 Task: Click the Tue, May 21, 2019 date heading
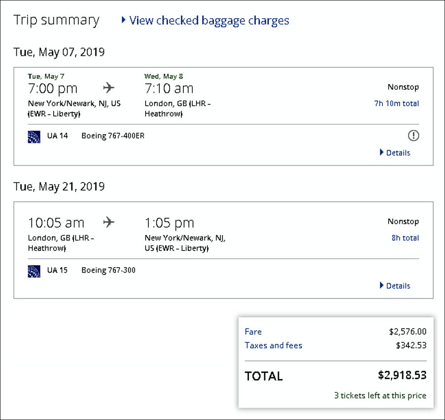tap(59, 186)
